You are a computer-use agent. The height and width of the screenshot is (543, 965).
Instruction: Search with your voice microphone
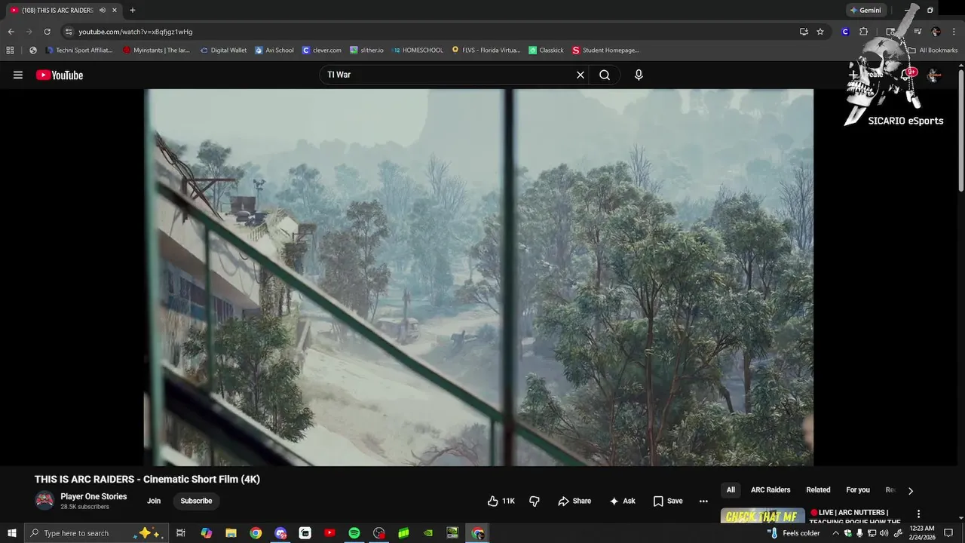[639, 75]
